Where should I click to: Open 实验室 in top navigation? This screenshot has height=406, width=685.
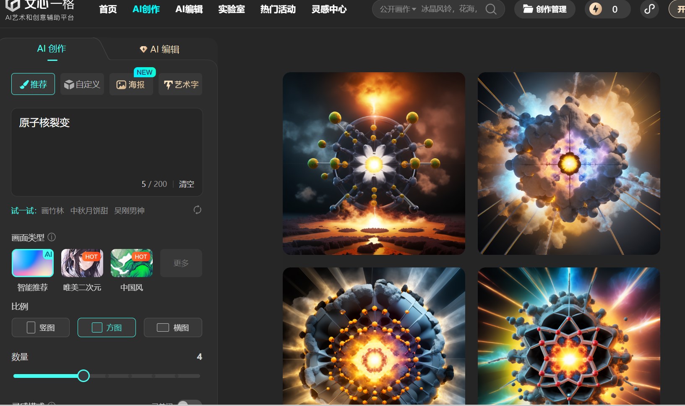232,9
